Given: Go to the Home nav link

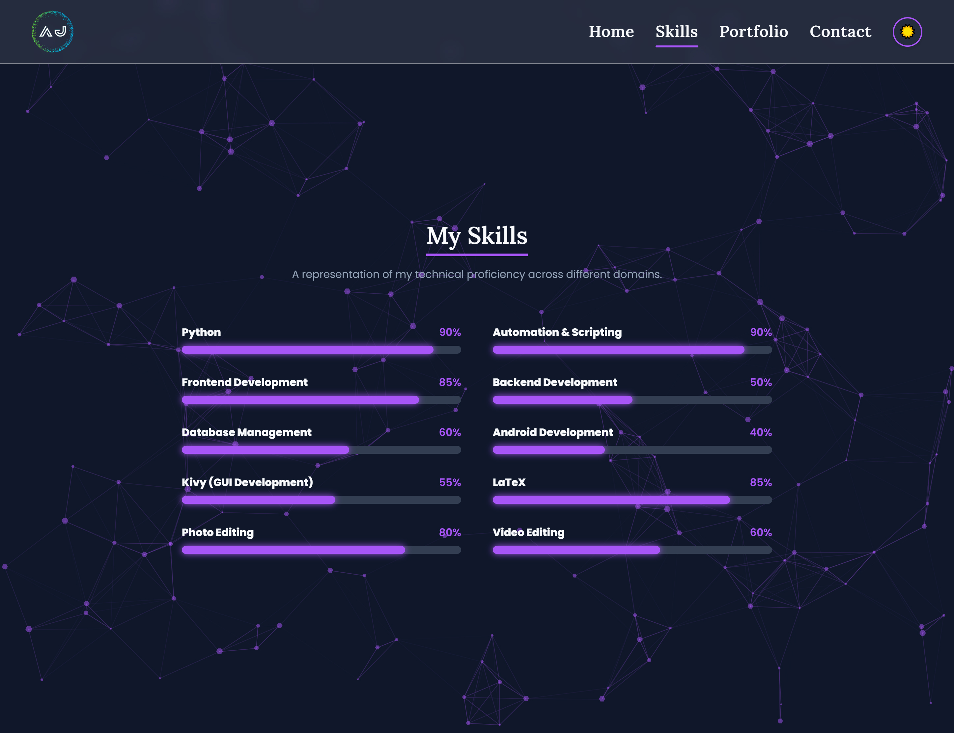Looking at the screenshot, I should 611,31.
